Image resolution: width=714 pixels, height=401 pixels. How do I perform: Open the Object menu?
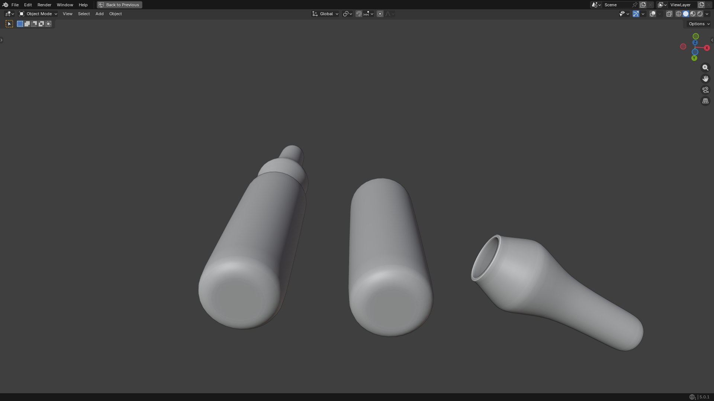click(x=115, y=14)
